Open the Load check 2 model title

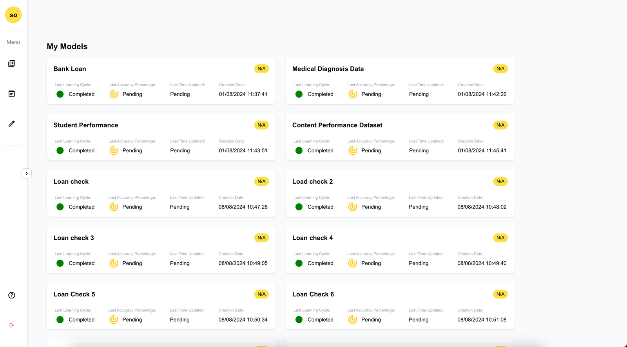click(313, 182)
